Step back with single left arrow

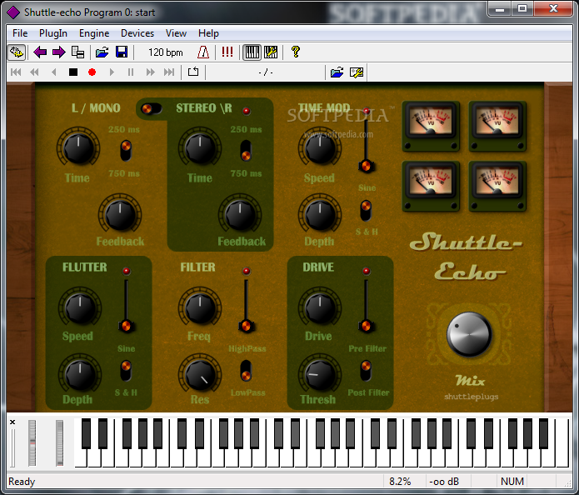pos(54,72)
